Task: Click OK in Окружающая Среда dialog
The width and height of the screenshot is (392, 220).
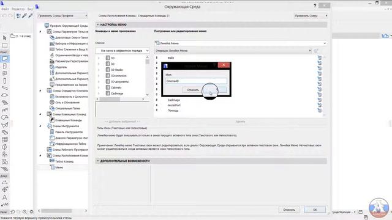Action: (x=315, y=210)
